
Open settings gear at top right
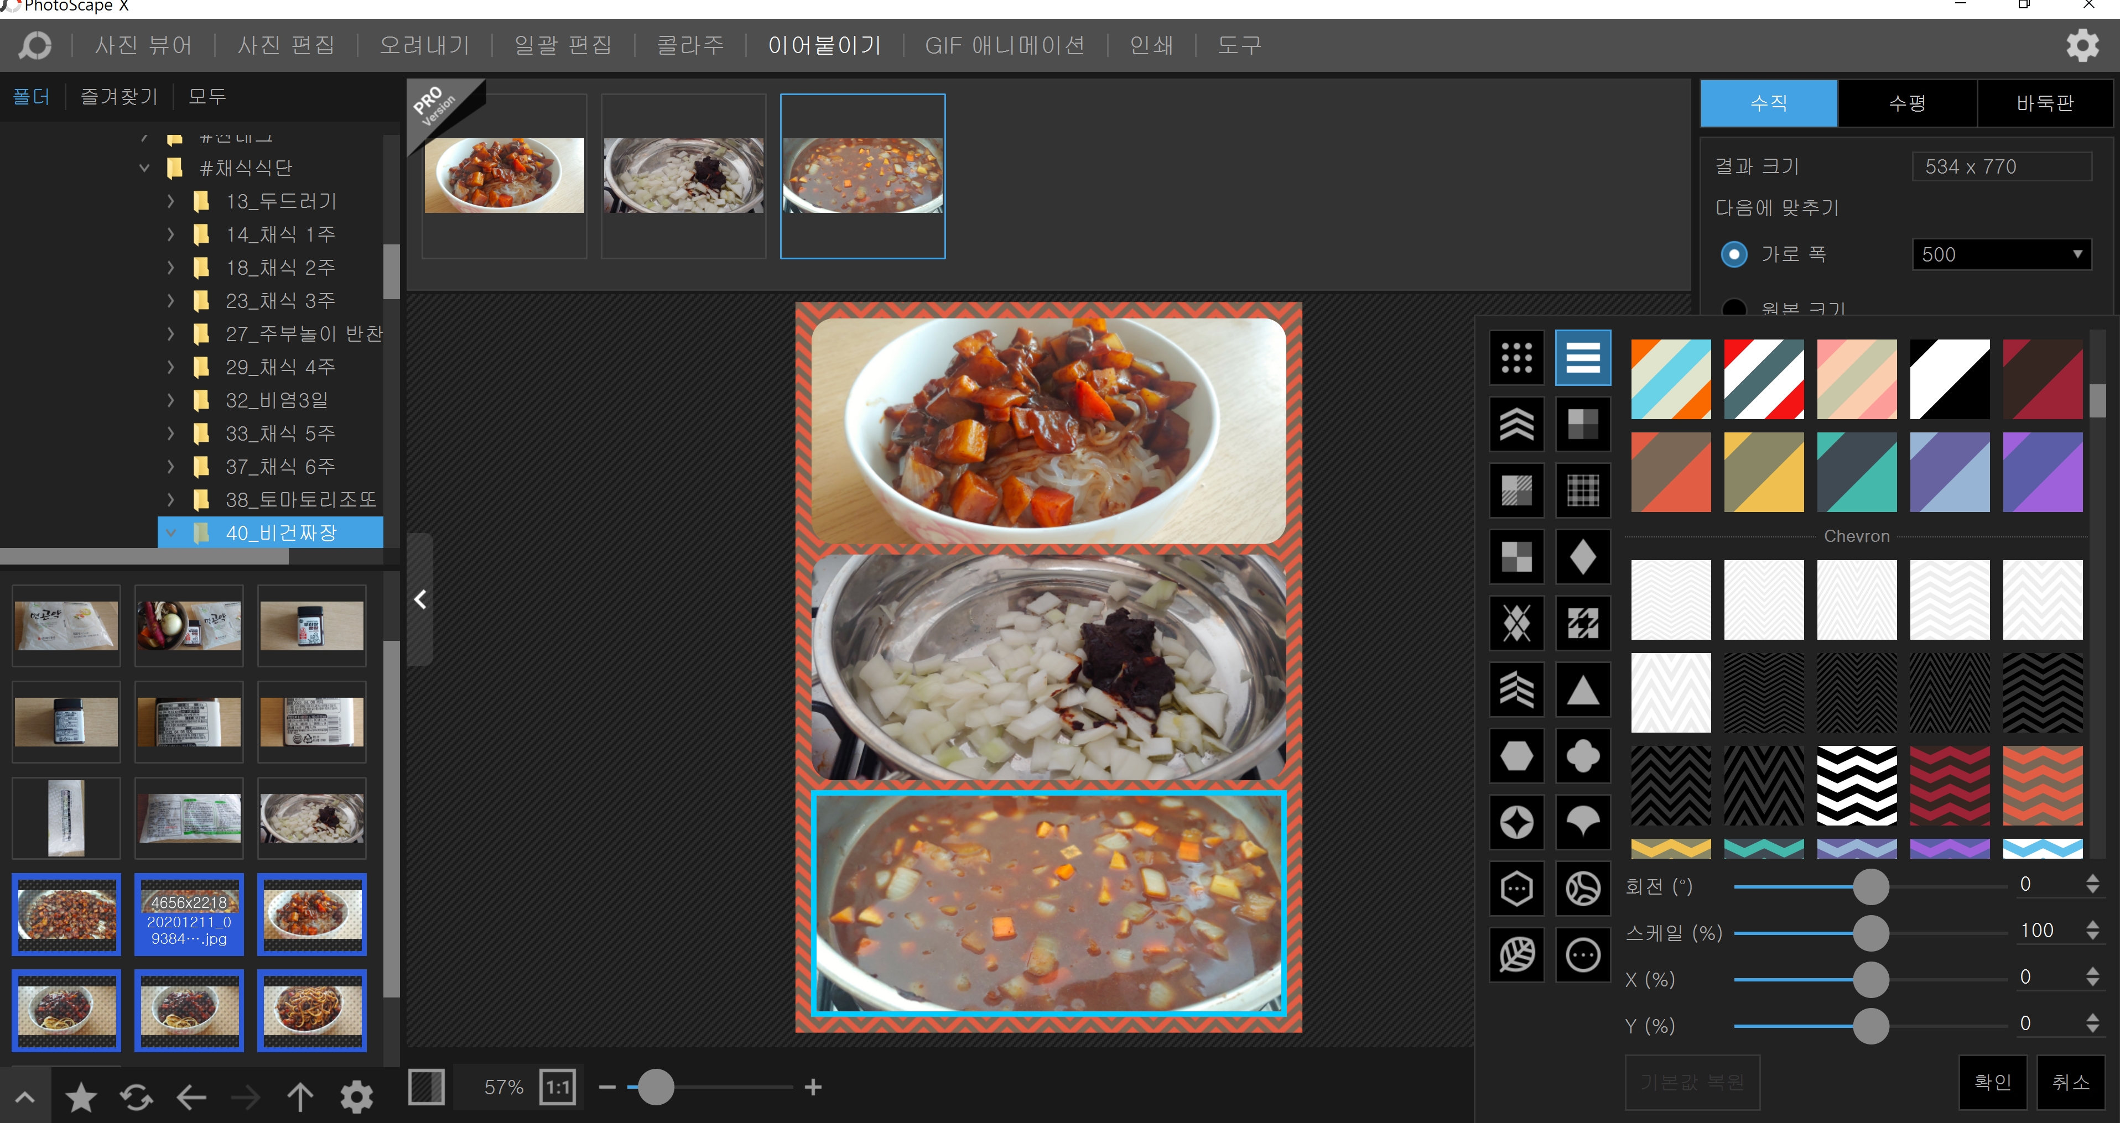coord(2082,45)
